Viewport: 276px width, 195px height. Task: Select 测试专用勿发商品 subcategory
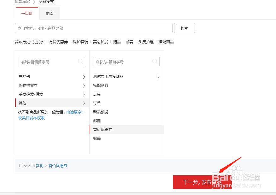coord(127,77)
